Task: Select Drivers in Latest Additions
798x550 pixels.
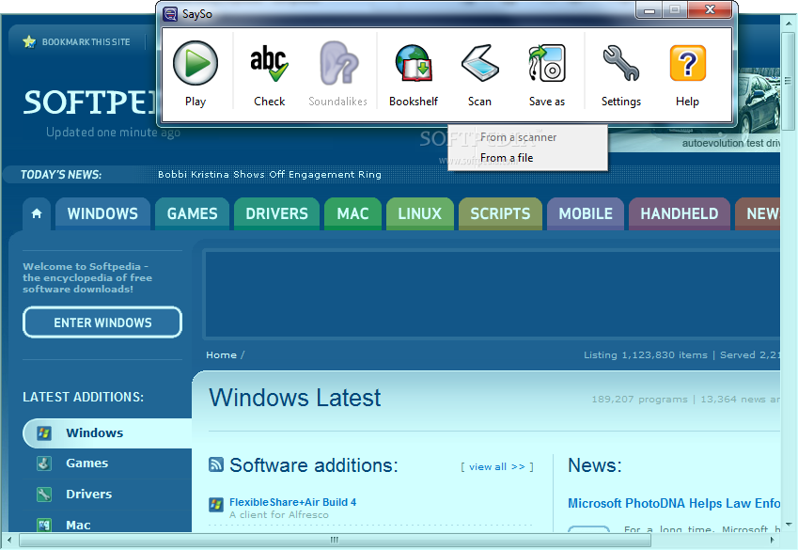Action: click(x=89, y=494)
